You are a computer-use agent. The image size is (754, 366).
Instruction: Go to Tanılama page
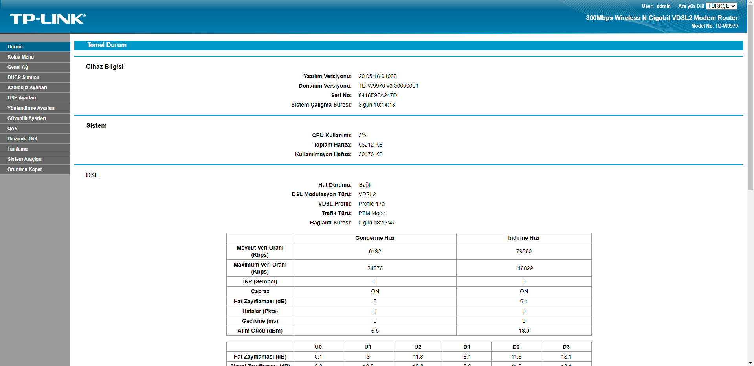pos(35,149)
